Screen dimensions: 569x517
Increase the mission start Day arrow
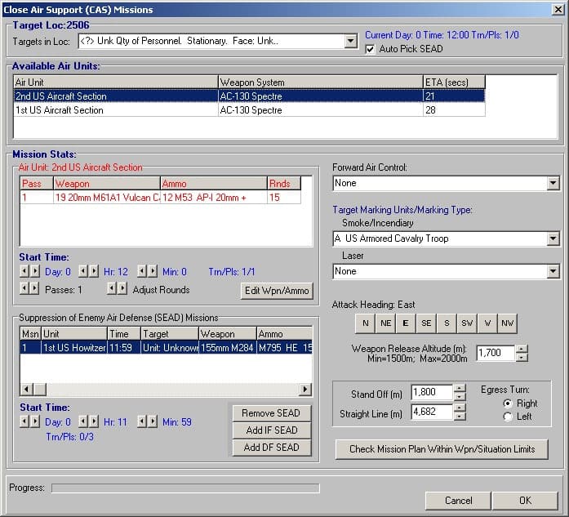[34, 271]
